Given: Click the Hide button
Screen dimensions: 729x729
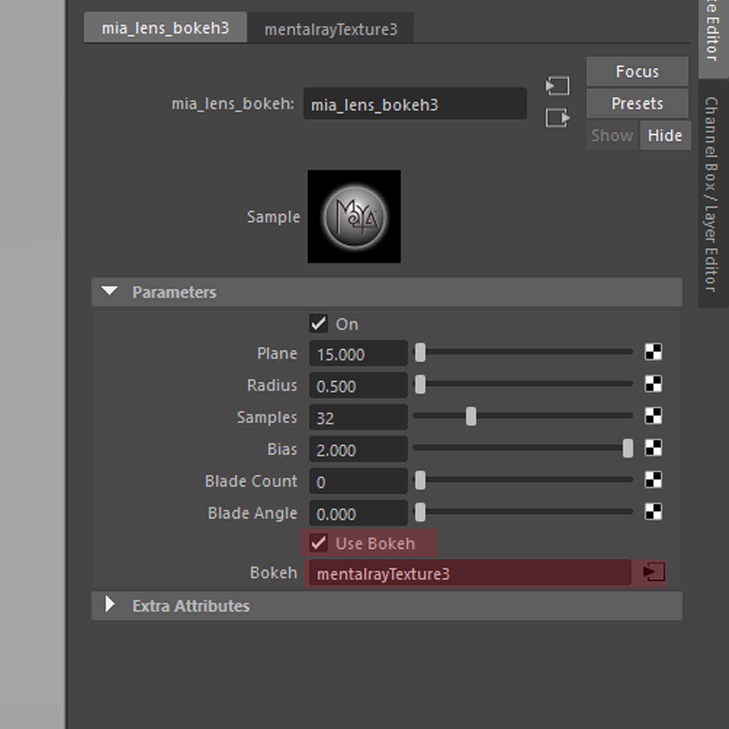Looking at the screenshot, I should point(665,136).
